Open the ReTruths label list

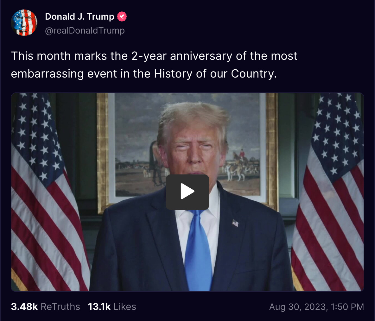click(x=60, y=307)
